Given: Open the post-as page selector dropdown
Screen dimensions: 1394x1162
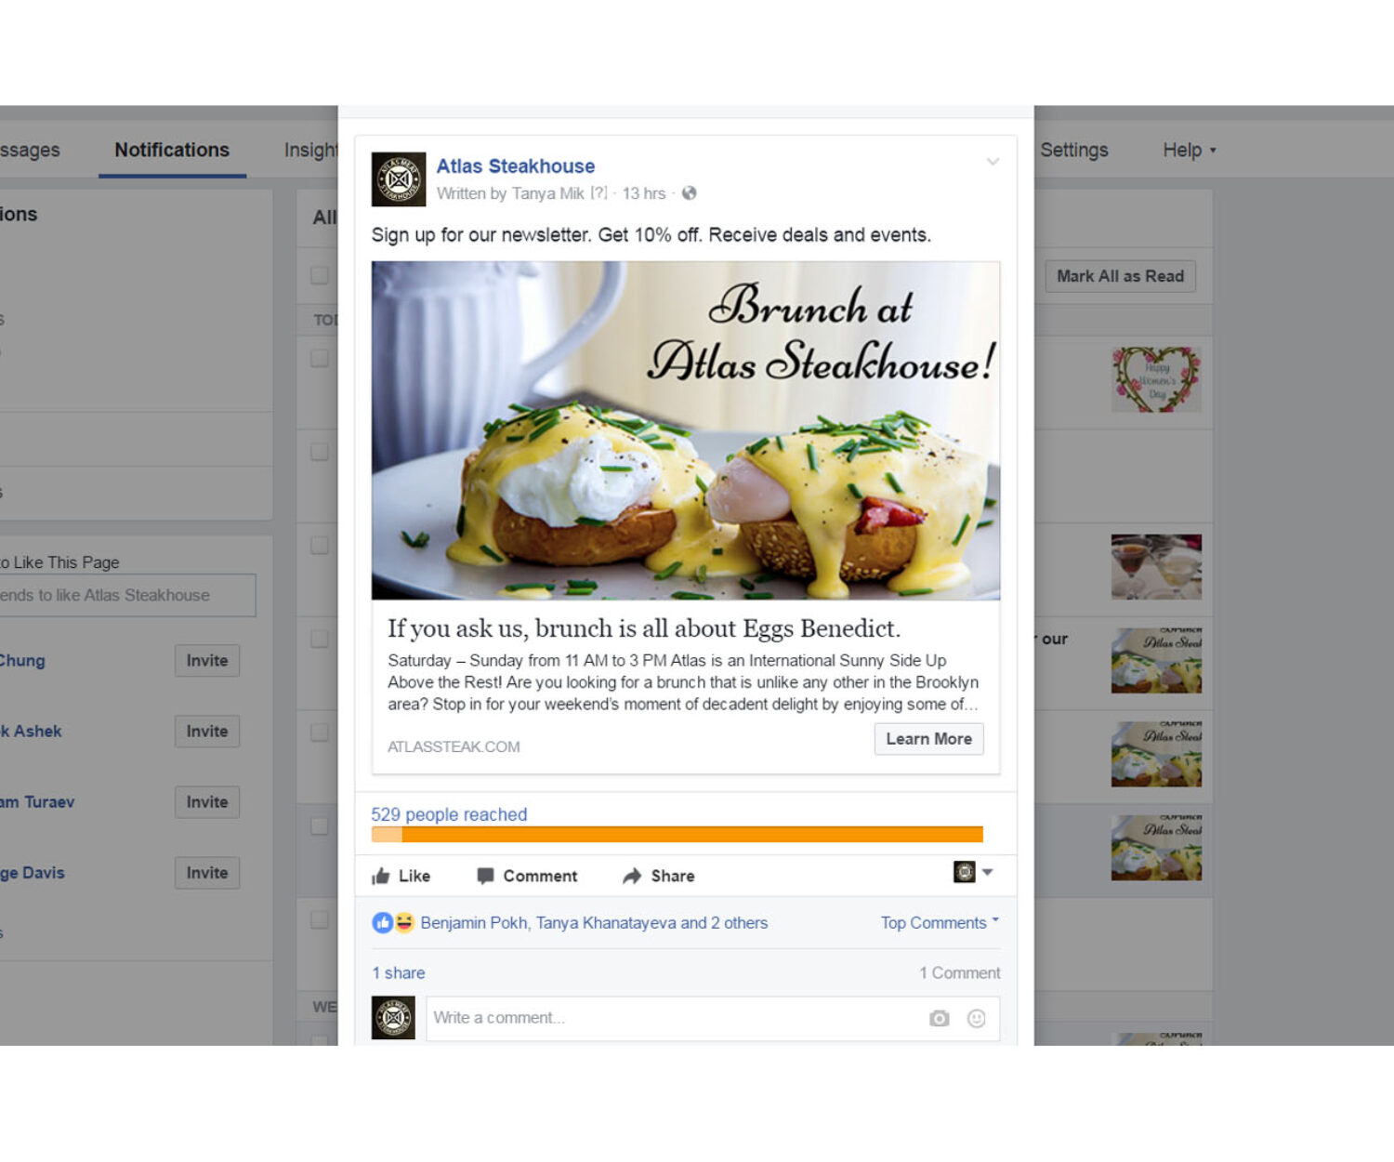Looking at the screenshot, I should (x=973, y=872).
